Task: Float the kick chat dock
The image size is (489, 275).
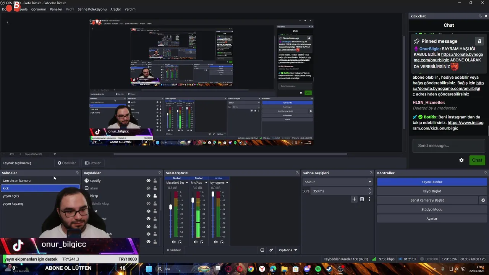Action: click(480, 16)
